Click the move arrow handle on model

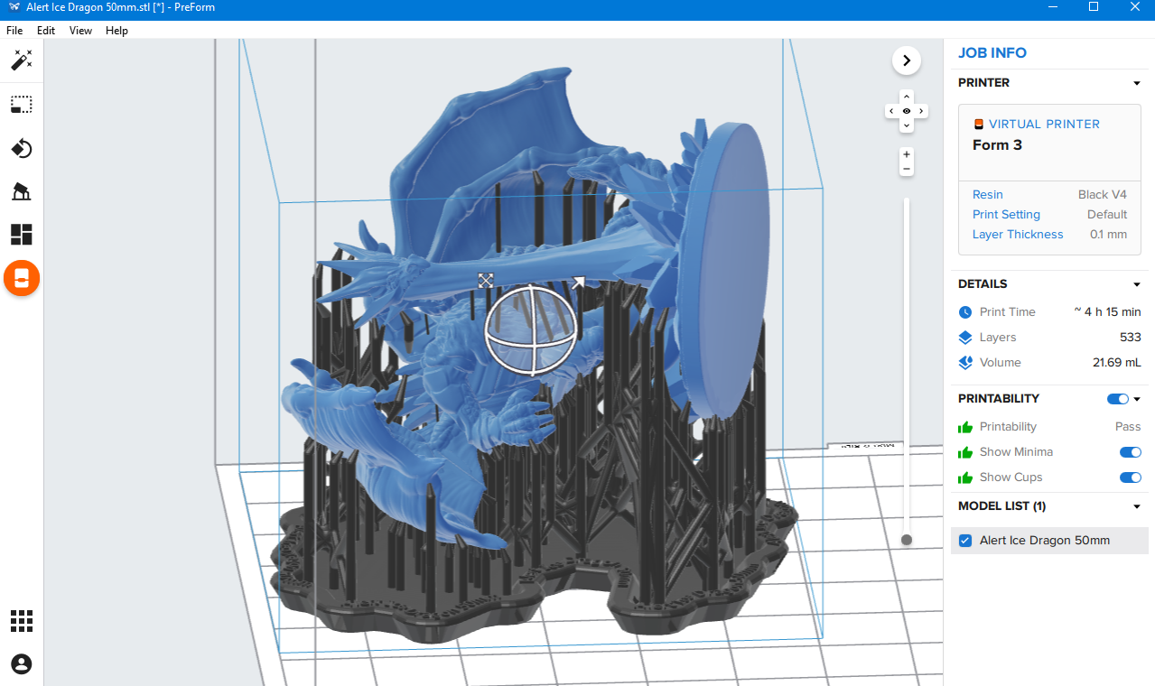coord(578,283)
